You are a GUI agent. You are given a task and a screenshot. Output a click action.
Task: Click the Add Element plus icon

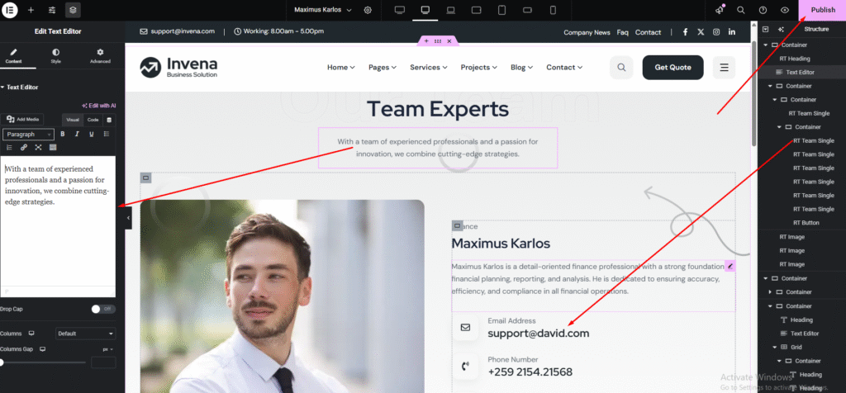pos(31,10)
